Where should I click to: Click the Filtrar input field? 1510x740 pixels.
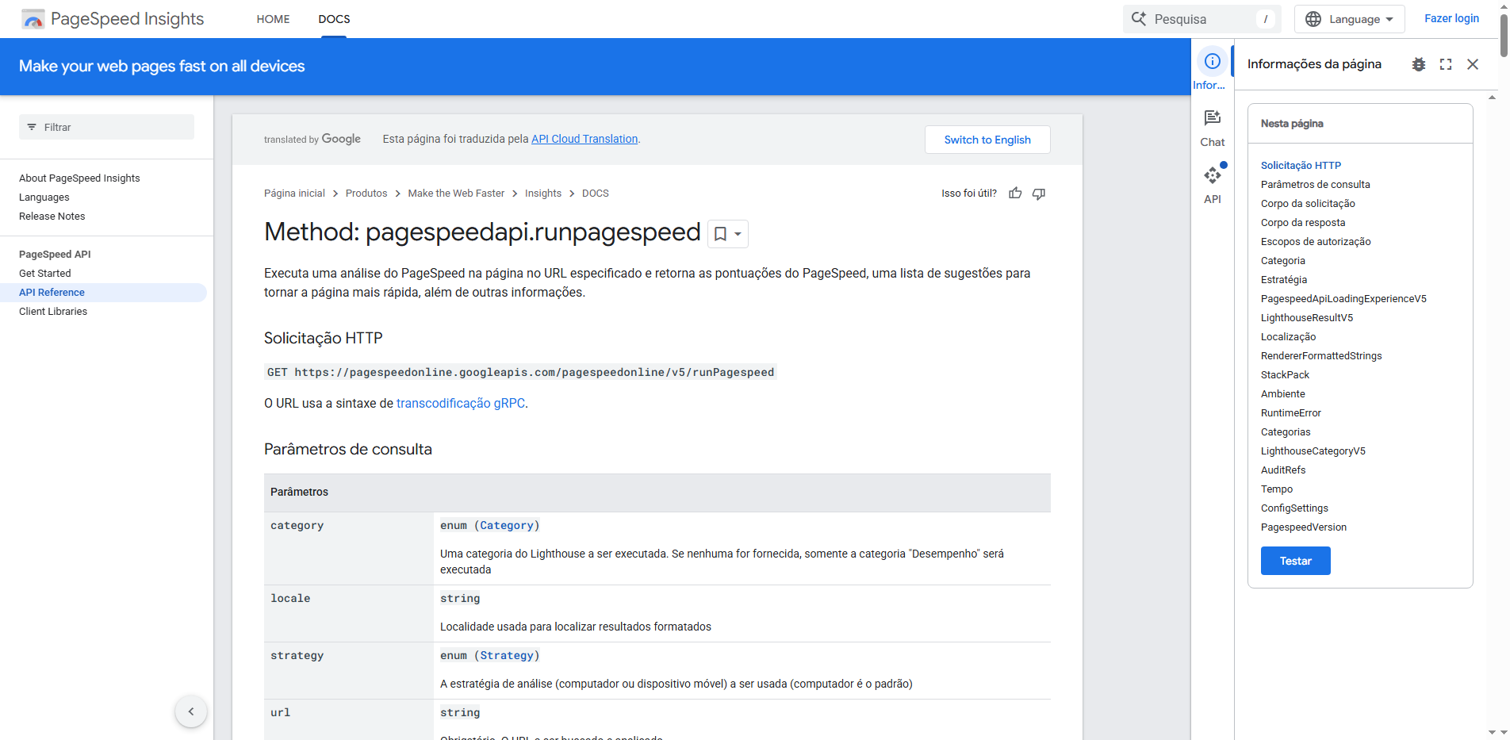[105, 127]
